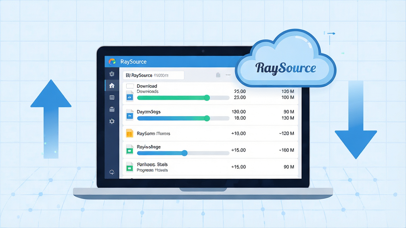Click the badge icon above Home in sidebar
The image size is (406, 228).
(112, 74)
